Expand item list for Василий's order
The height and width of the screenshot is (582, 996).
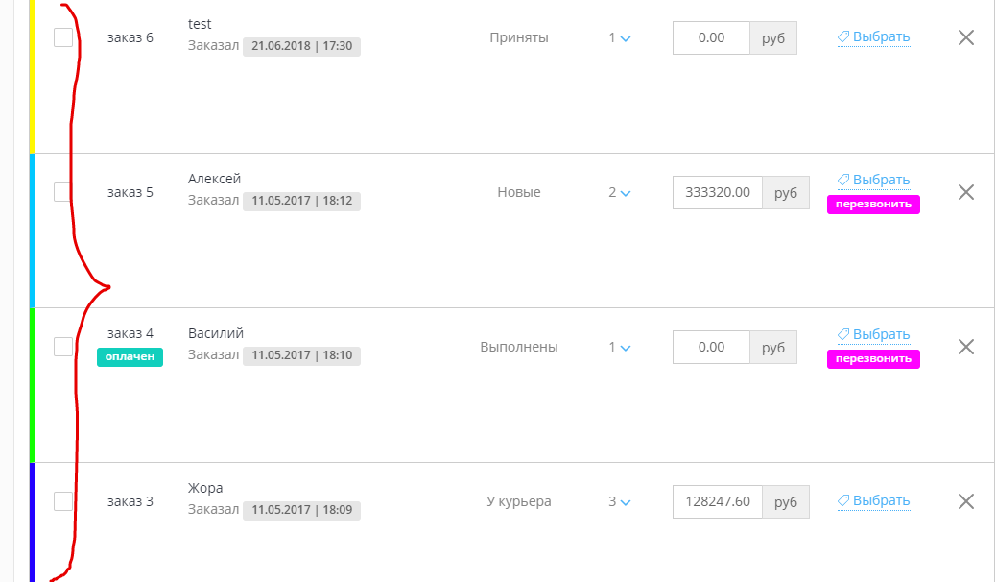coord(620,348)
